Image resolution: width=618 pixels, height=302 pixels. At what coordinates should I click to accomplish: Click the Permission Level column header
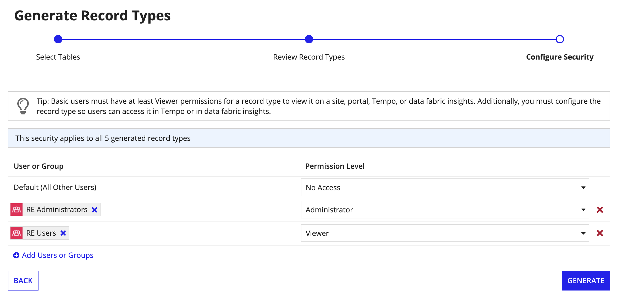335,166
